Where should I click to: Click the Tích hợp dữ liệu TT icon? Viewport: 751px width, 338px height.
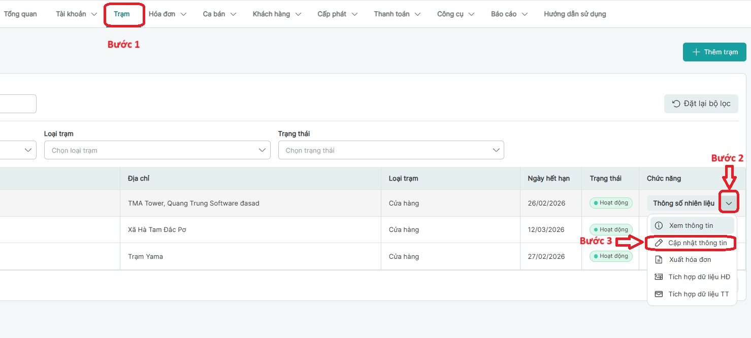coord(659,294)
